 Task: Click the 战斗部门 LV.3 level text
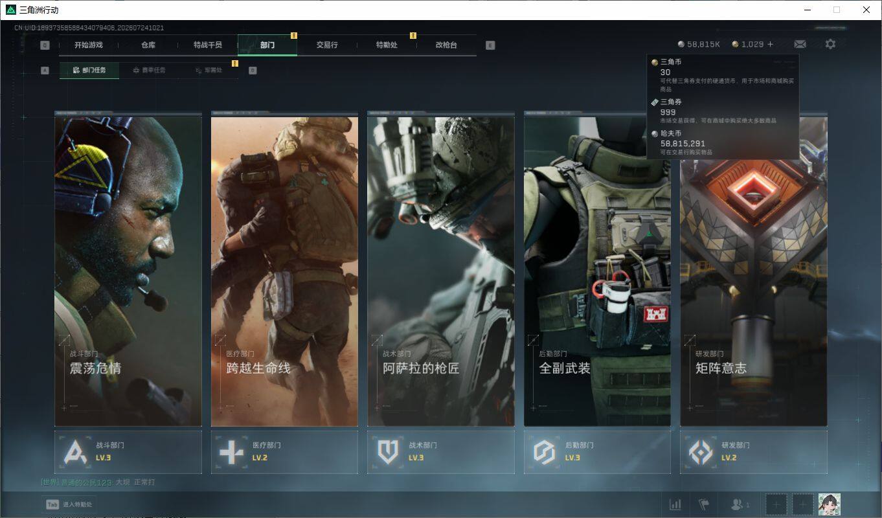104,458
